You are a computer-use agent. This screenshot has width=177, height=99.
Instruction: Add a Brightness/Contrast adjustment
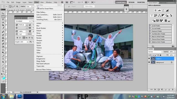tap(155, 10)
